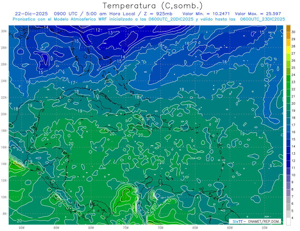Click the 8N latitude axis label
The width and height of the screenshot is (300, 231).
point(5,214)
